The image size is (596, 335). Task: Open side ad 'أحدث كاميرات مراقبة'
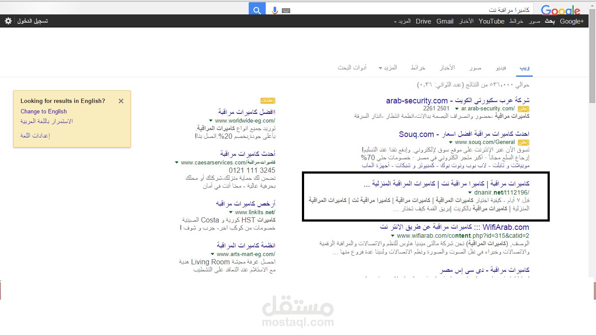tap(248, 154)
